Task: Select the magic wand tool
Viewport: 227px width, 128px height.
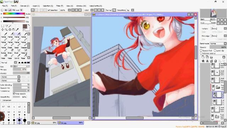Action: 10,26
